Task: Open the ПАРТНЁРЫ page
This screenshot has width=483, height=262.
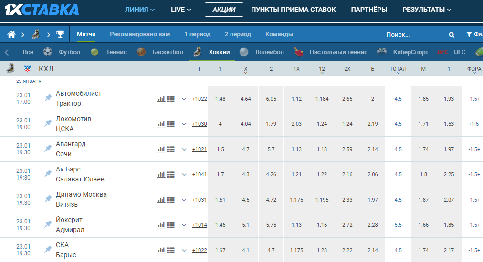Action: tap(369, 10)
